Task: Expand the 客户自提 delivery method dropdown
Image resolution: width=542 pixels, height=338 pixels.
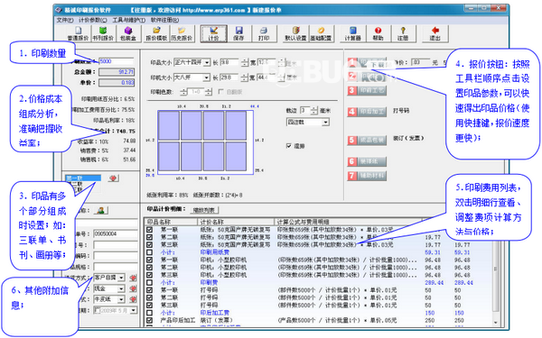Action: [121, 278]
